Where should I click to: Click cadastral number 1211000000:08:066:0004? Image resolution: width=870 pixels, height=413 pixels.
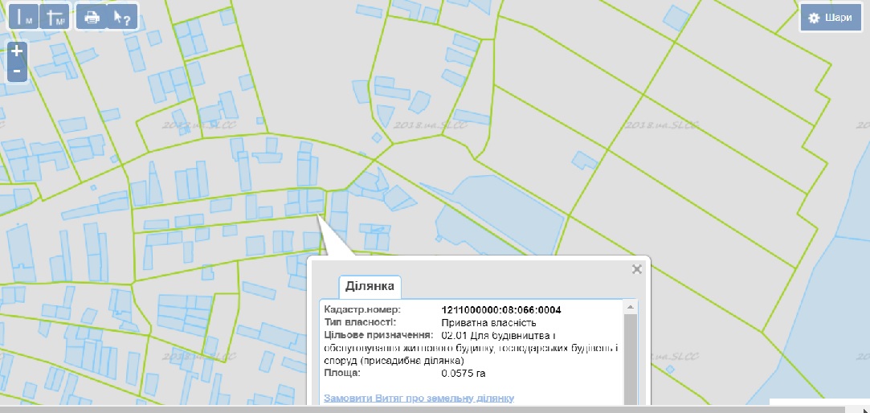pos(501,310)
